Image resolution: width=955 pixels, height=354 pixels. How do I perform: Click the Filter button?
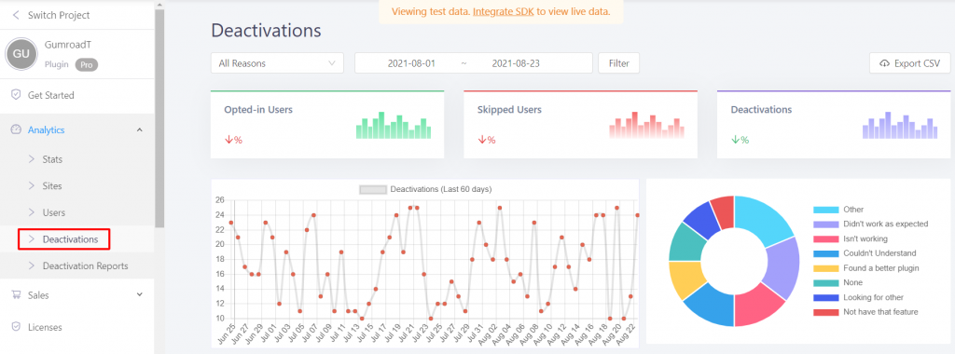[619, 63]
